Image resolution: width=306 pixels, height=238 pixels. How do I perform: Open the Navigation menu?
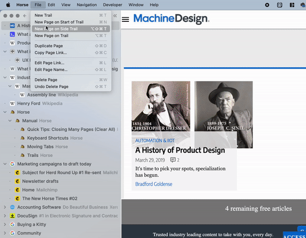coord(87,5)
